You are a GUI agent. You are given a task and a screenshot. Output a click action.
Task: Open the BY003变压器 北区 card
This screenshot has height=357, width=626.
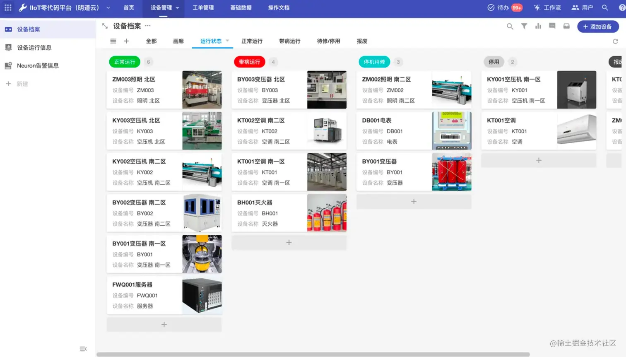click(289, 90)
